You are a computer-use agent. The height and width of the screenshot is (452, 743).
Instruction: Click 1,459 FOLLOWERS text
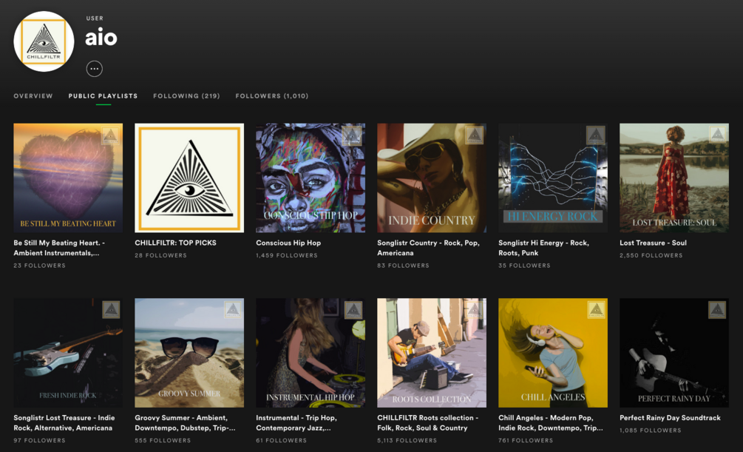tap(287, 255)
